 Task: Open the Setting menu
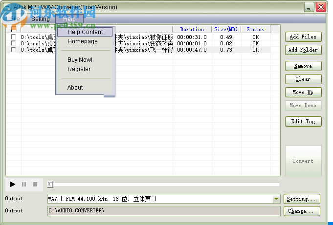pos(41,19)
